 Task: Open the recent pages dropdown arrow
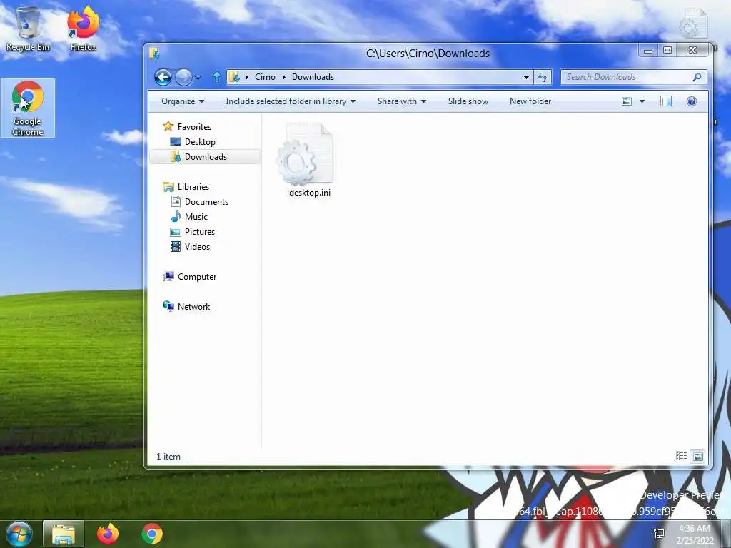(198, 77)
